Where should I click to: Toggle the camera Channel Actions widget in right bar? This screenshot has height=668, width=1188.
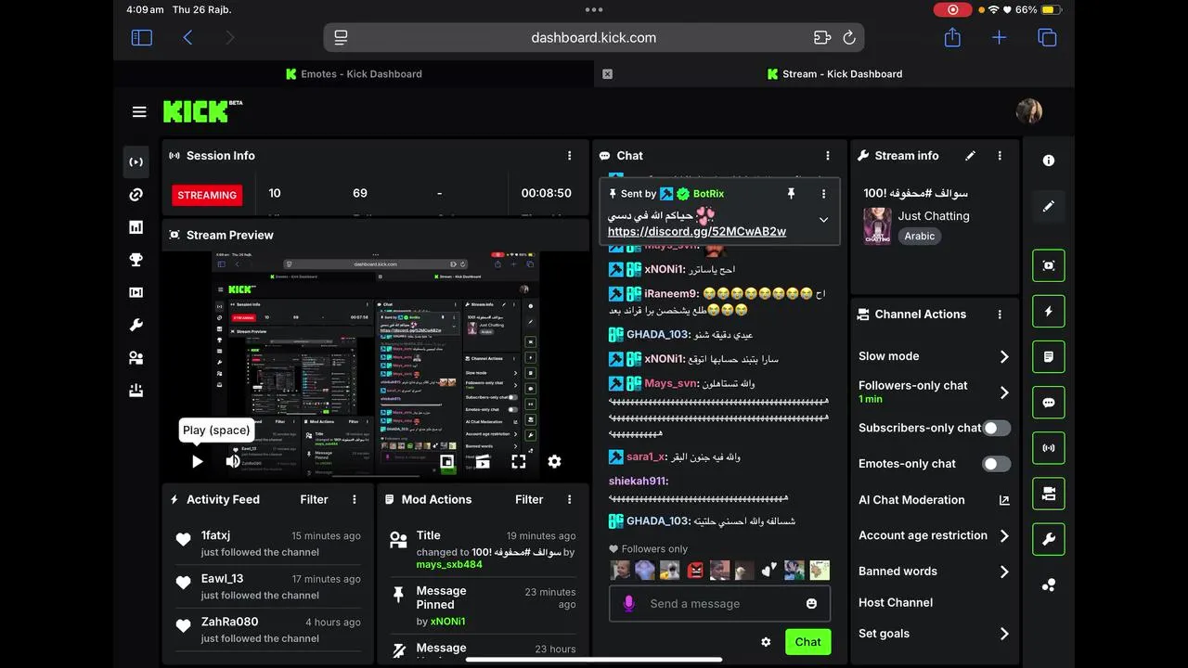pos(1049,494)
